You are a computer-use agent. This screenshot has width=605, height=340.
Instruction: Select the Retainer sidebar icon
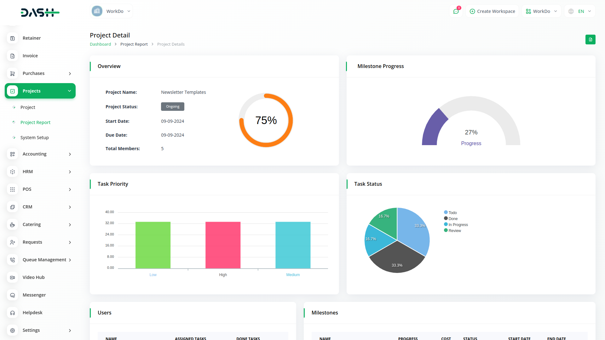[x=12, y=38]
